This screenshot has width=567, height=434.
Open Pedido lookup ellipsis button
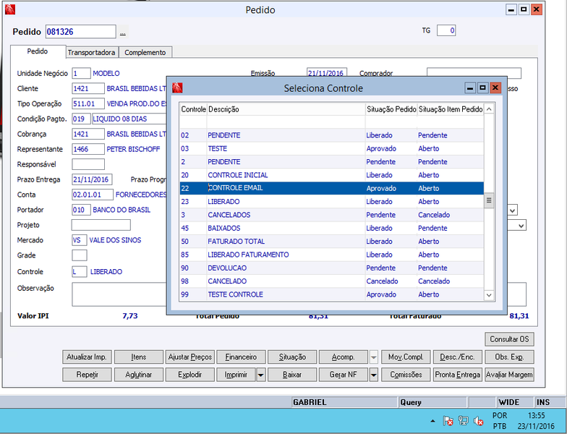pyautogui.click(x=123, y=33)
